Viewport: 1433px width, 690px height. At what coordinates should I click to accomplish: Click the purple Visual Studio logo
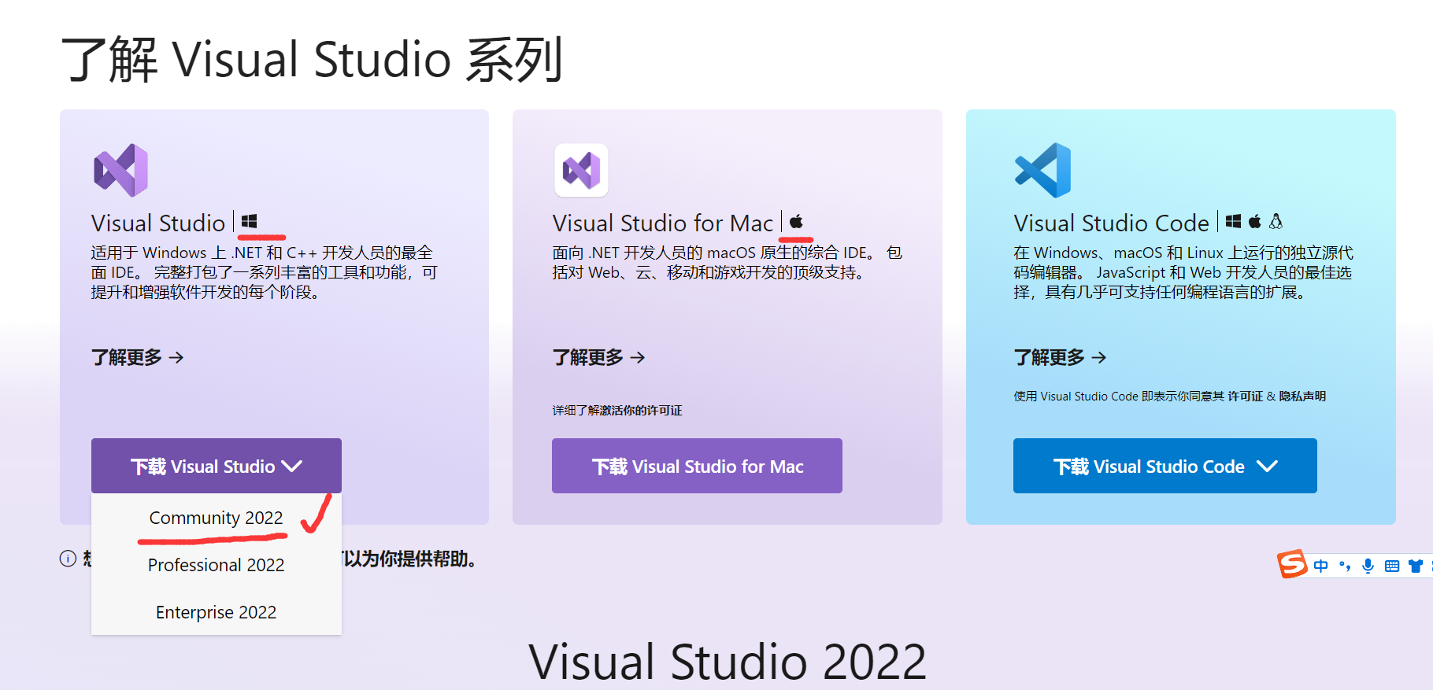(121, 170)
